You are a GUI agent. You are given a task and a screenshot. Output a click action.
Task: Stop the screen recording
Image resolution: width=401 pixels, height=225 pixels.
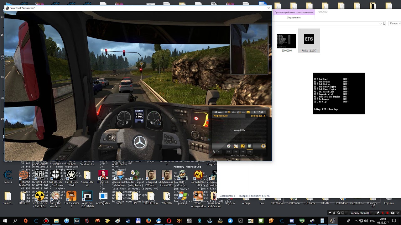(388, 213)
